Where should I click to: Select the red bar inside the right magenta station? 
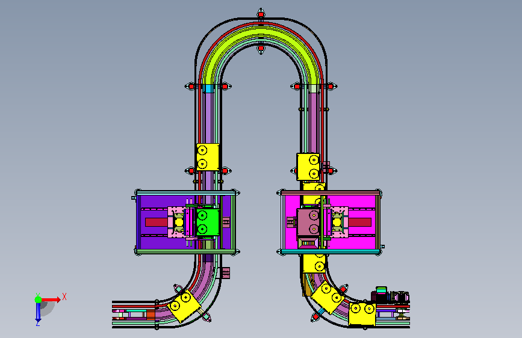coord(360,223)
